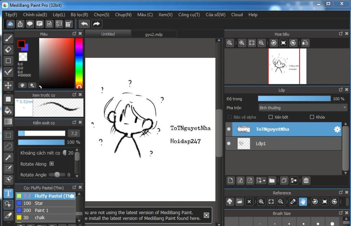Select the transparent color swatch

coord(23,57)
